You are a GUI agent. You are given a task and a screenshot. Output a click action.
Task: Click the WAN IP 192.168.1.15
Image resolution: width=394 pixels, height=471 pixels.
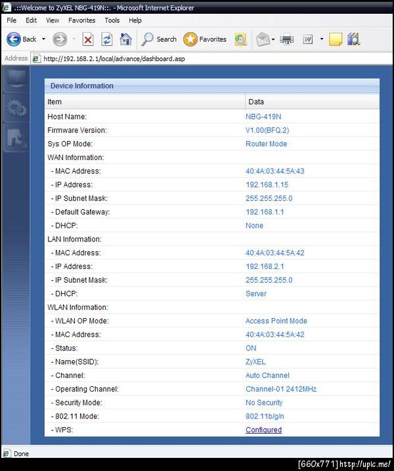coord(267,185)
